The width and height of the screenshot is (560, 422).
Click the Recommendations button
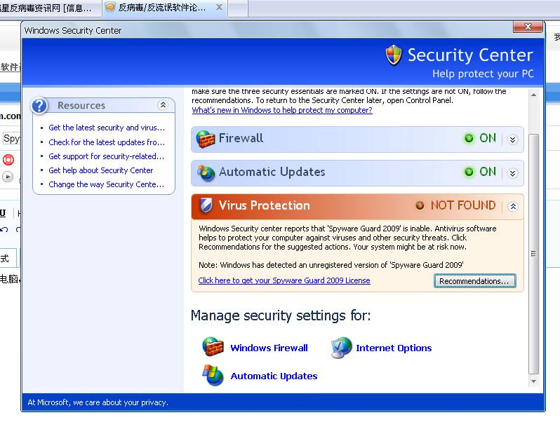[474, 281]
